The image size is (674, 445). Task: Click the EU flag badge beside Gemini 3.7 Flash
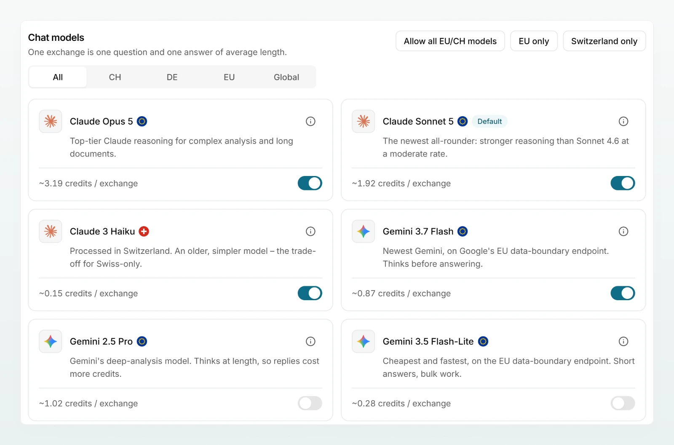463,231
